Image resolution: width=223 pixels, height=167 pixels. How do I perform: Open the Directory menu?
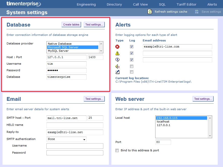[114, 4]
